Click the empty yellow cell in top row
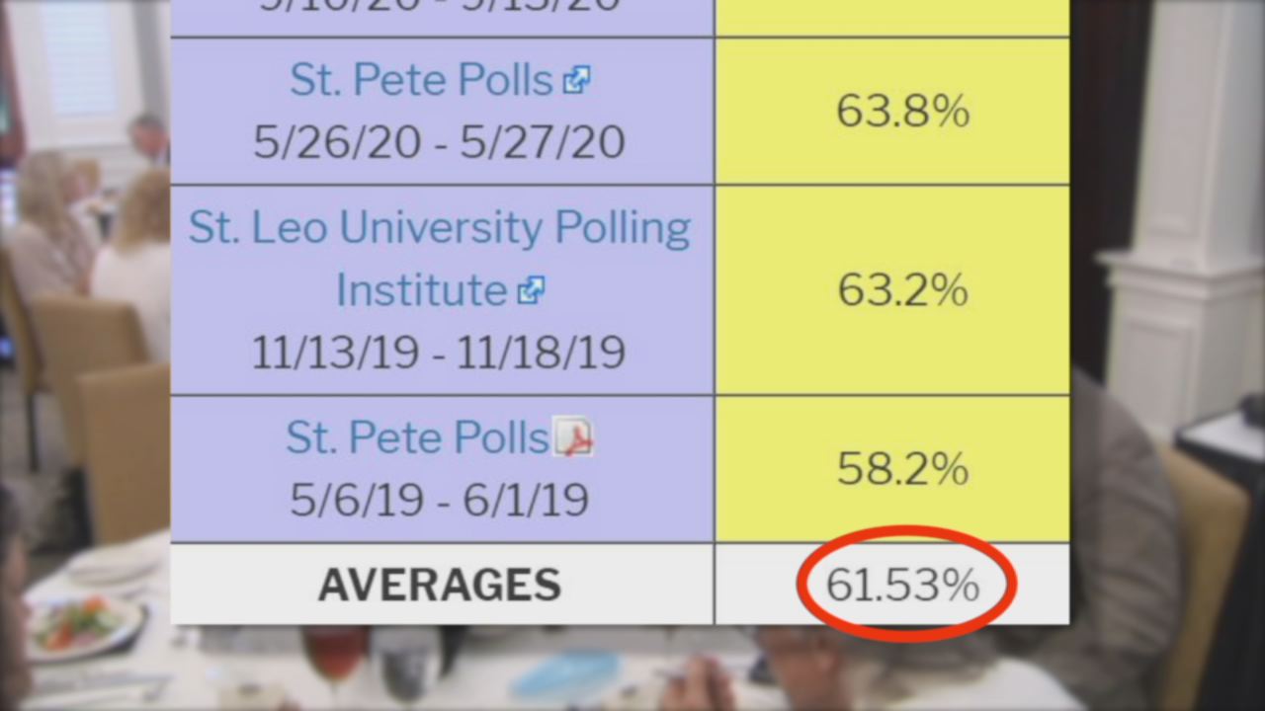The height and width of the screenshot is (711, 1265). 892,18
